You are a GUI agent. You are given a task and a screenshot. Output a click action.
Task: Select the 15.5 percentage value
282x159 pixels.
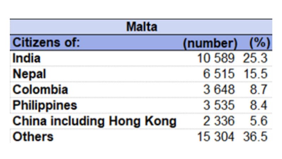click(255, 74)
